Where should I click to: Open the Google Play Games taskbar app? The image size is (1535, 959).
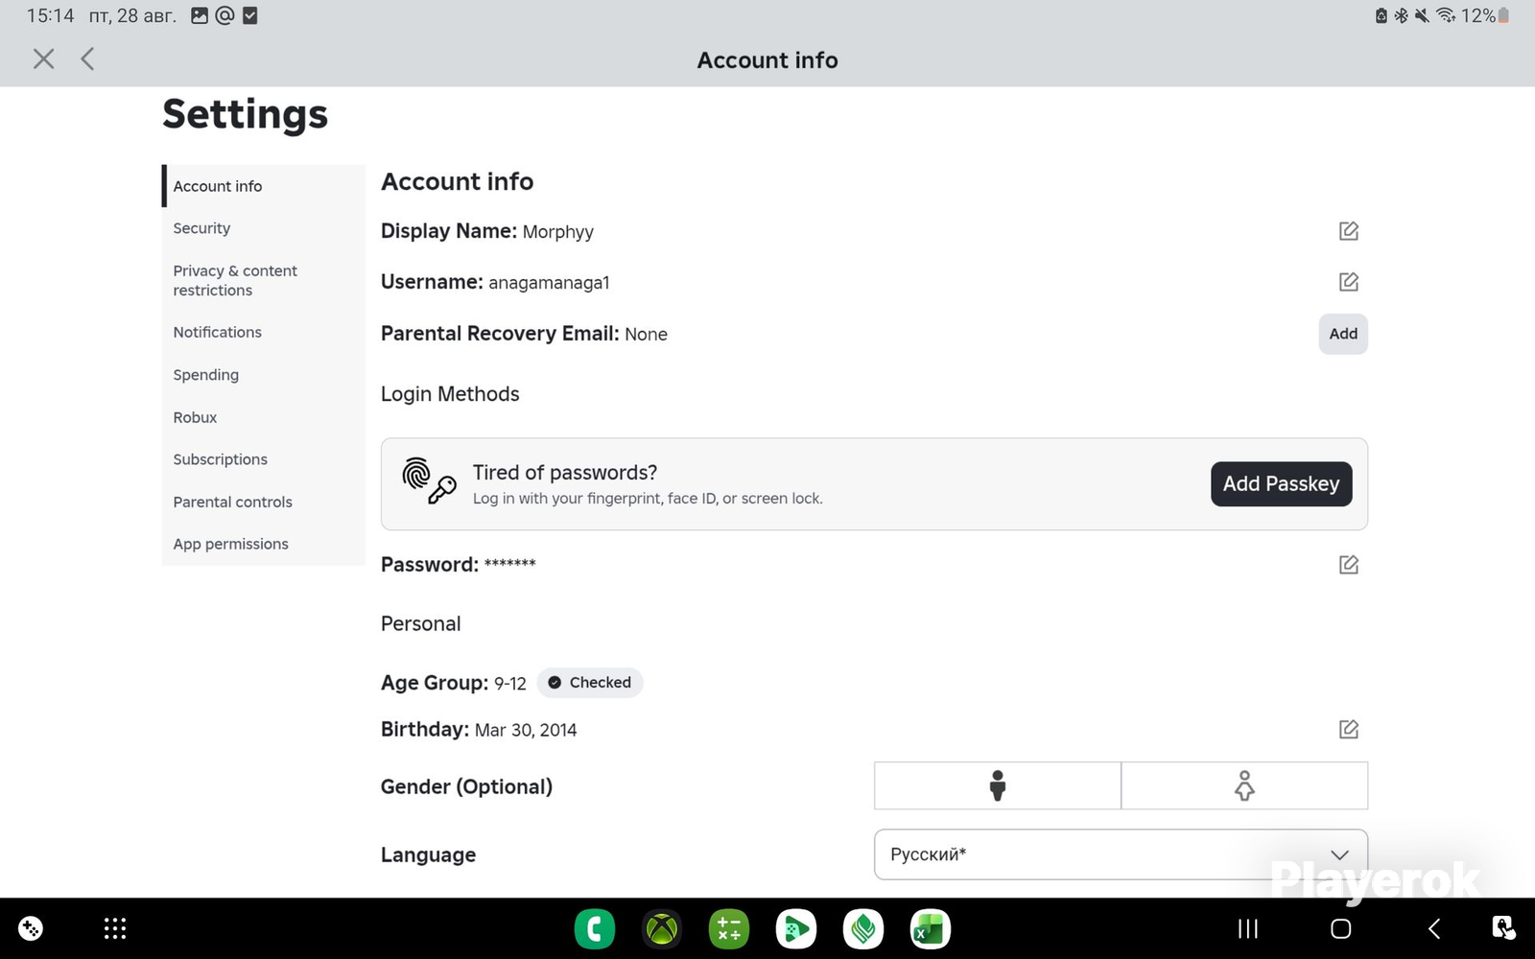(796, 928)
